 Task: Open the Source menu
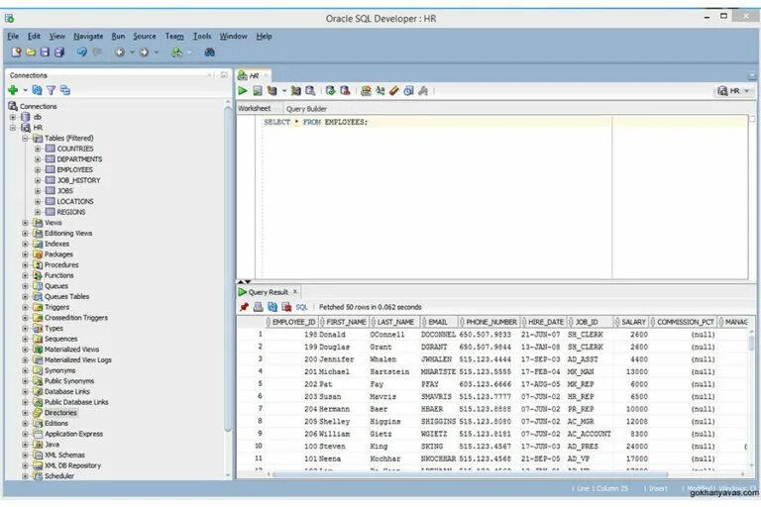coord(145,36)
